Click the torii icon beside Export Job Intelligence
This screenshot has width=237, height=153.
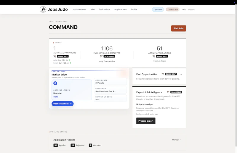(x=168, y=92)
